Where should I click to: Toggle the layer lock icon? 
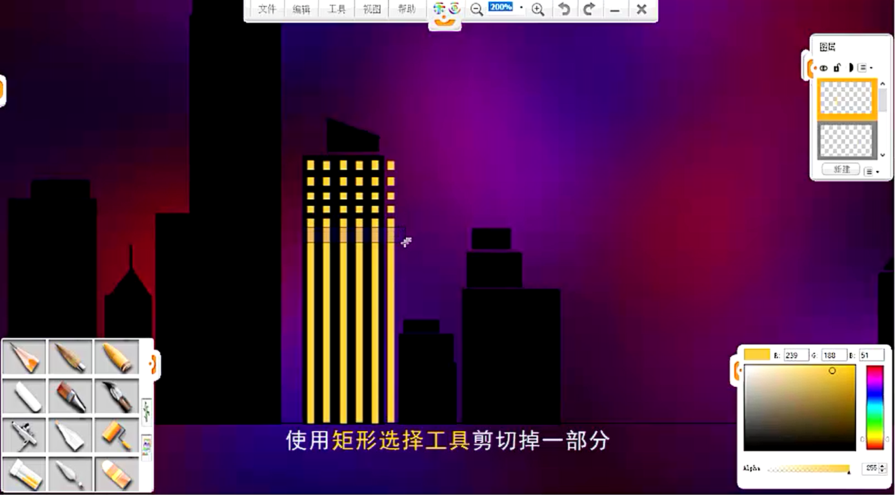pos(837,68)
